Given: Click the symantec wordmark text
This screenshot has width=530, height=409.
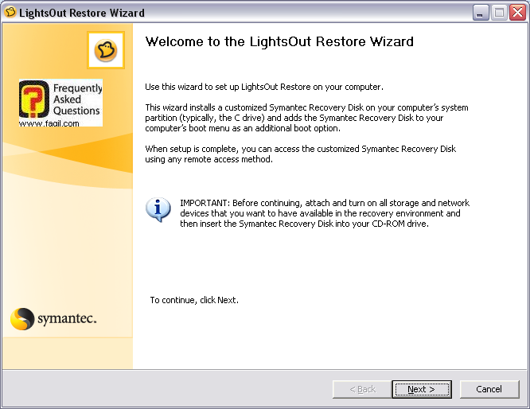Looking at the screenshot, I should click(67, 319).
